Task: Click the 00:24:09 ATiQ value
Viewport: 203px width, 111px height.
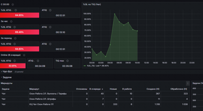Action: tap(40, 66)
